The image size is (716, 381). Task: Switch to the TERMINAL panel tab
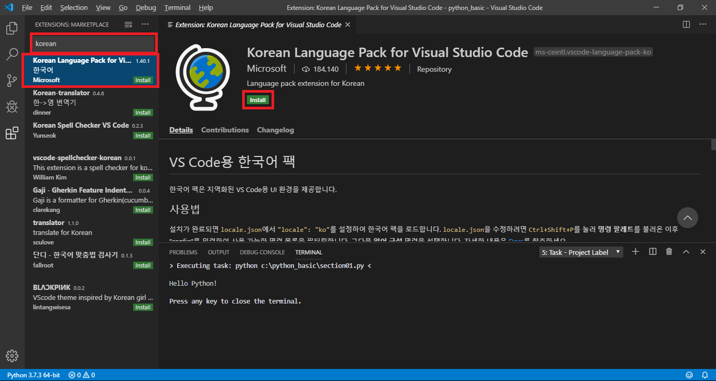[x=309, y=252]
